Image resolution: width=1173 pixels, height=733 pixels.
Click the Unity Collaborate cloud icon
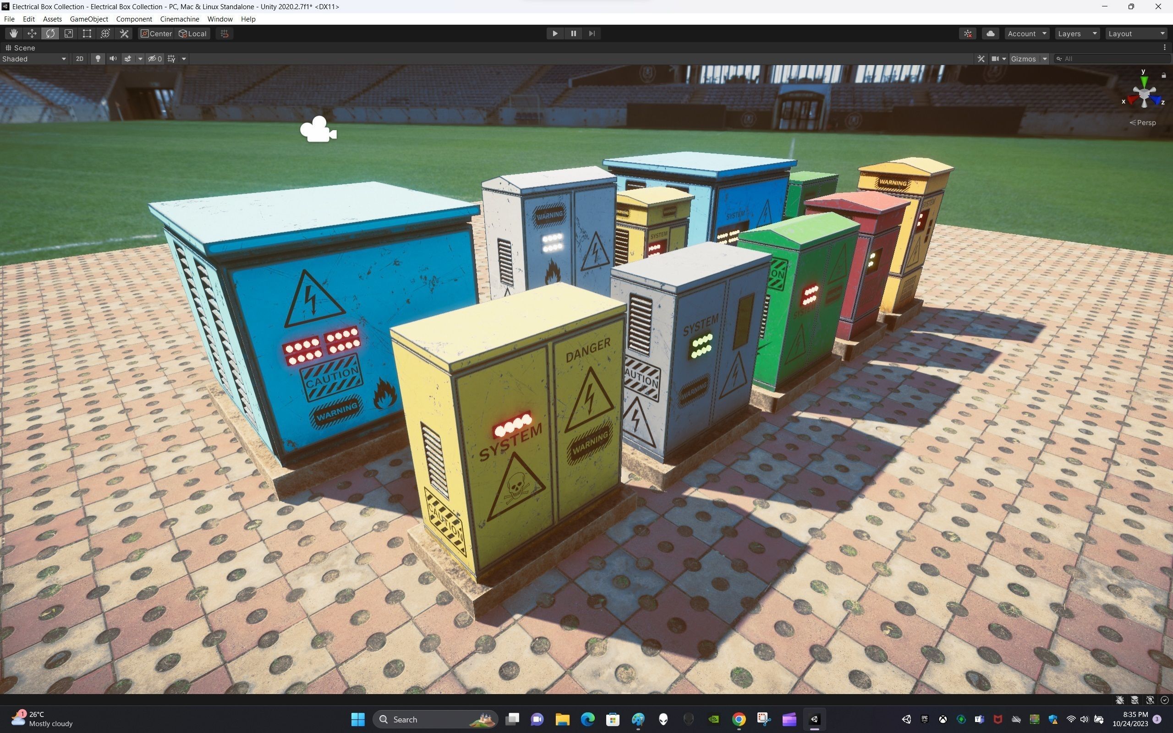pyautogui.click(x=990, y=33)
